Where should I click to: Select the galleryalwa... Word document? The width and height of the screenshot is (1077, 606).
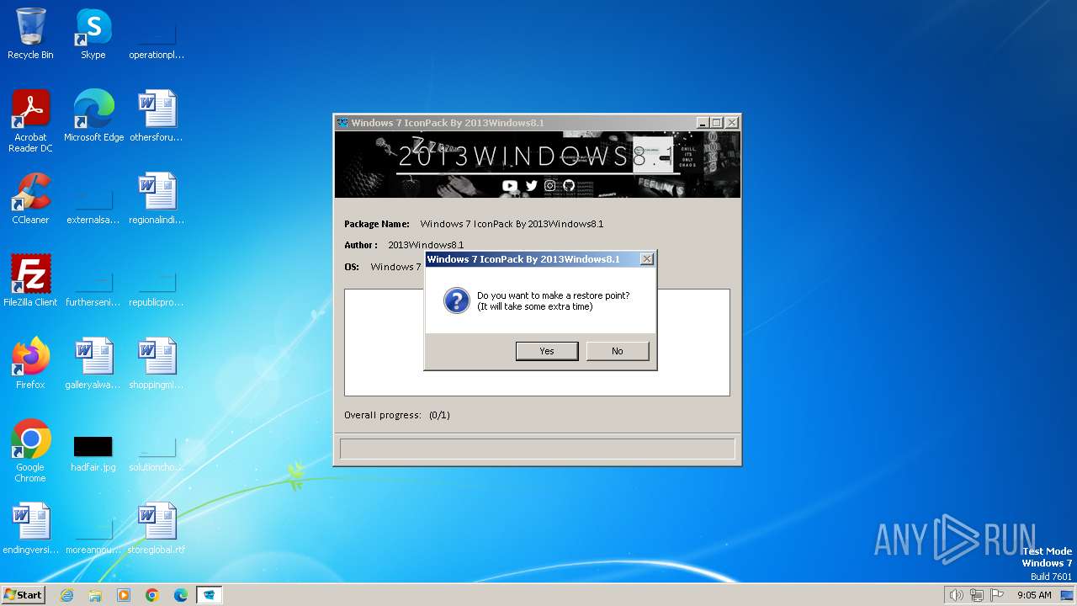(93, 364)
